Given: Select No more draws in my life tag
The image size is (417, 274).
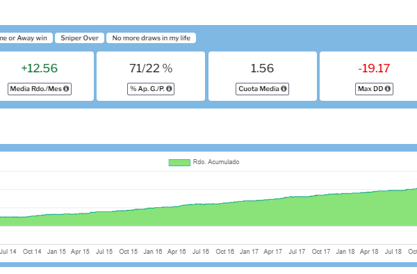Looking at the screenshot, I should (151, 38).
